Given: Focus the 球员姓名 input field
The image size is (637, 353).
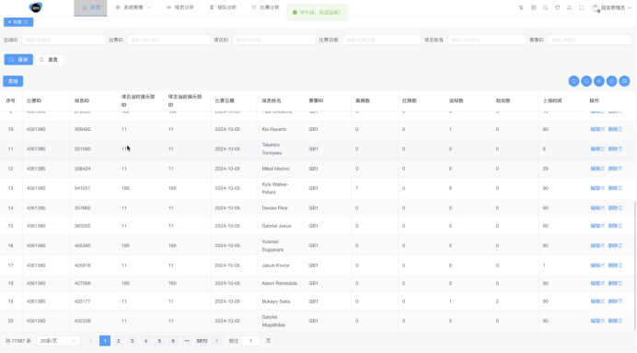Looking at the screenshot, I should point(487,40).
